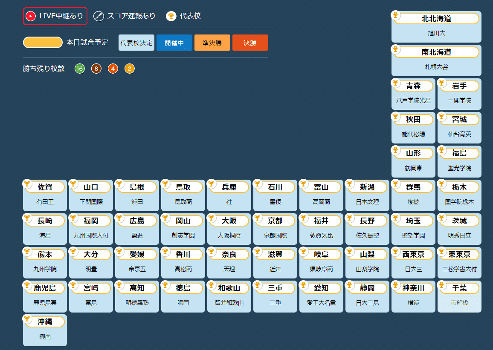493x350 pixels.
Task: Select the green 16 remaining schools badge
Action: [80, 69]
